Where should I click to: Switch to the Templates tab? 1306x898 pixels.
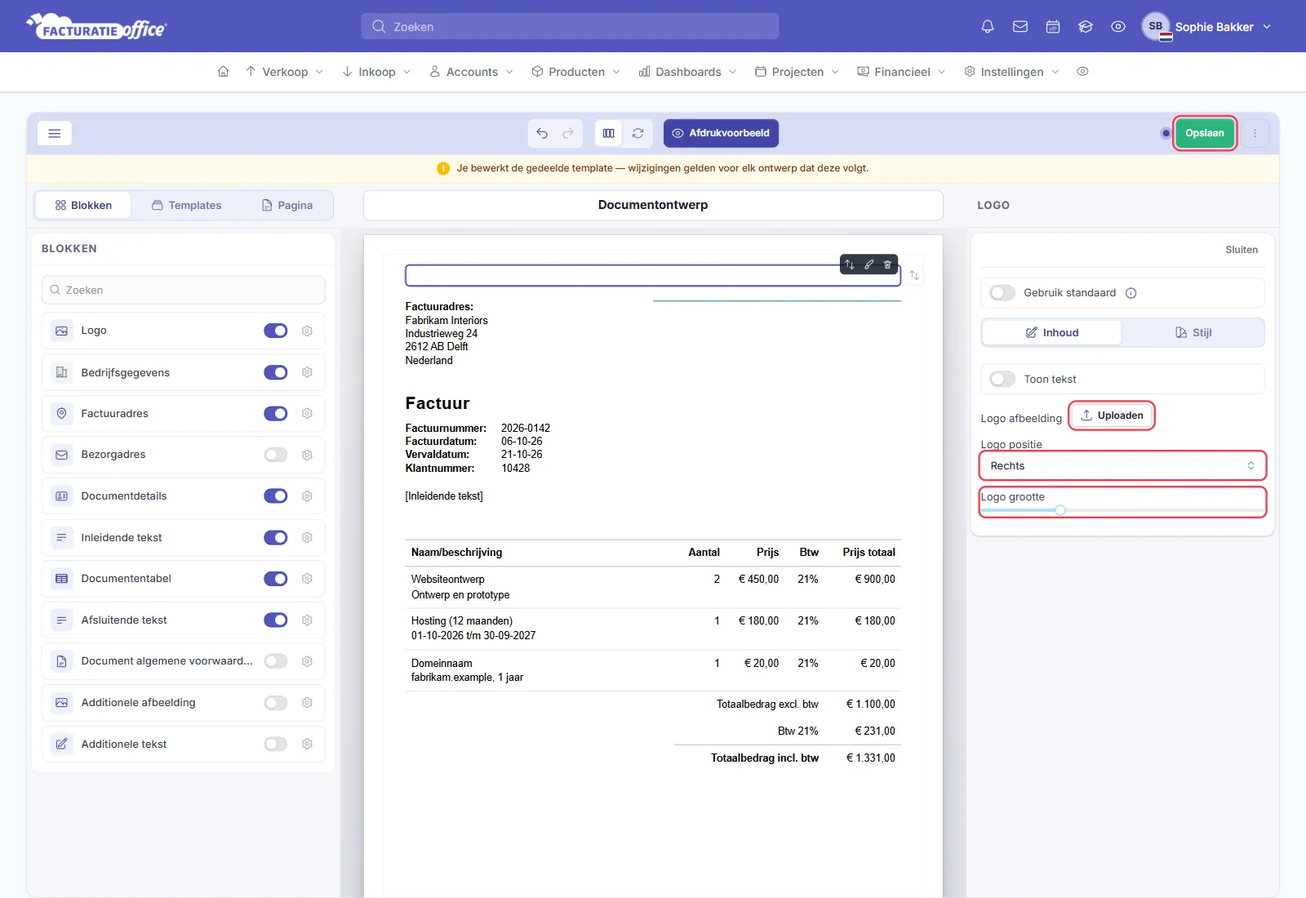pos(187,206)
